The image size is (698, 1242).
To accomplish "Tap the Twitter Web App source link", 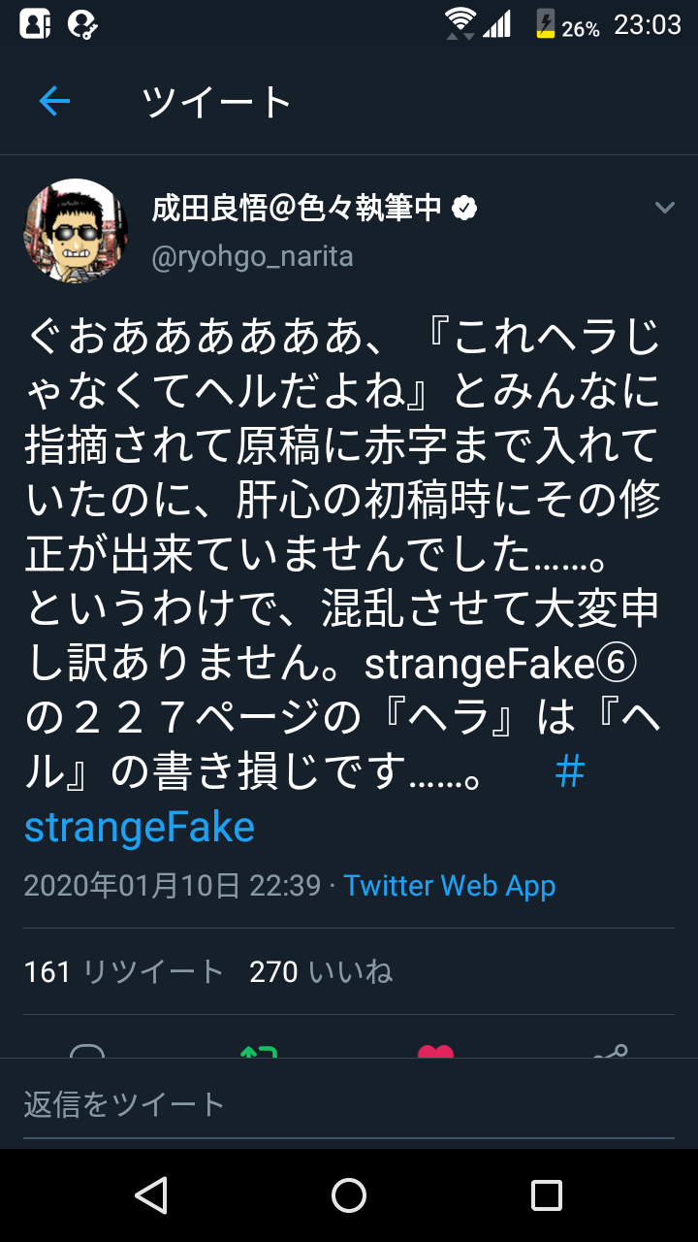I will tap(450, 885).
